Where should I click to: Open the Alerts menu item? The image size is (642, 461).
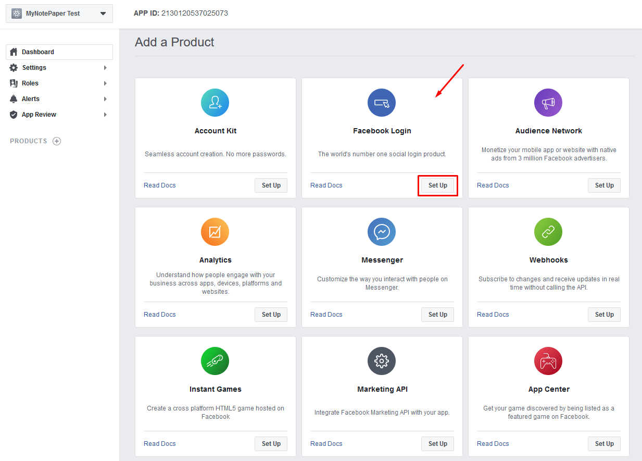pyautogui.click(x=59, y=99)
